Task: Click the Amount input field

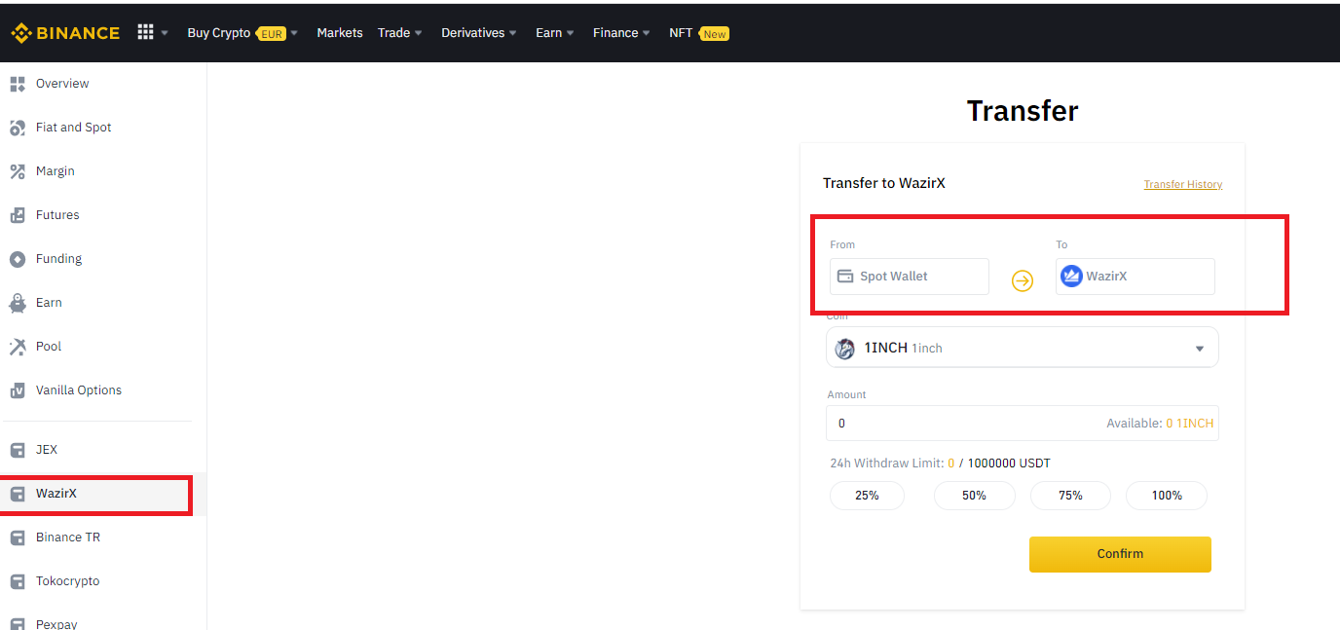Action: pos(1023,424)
